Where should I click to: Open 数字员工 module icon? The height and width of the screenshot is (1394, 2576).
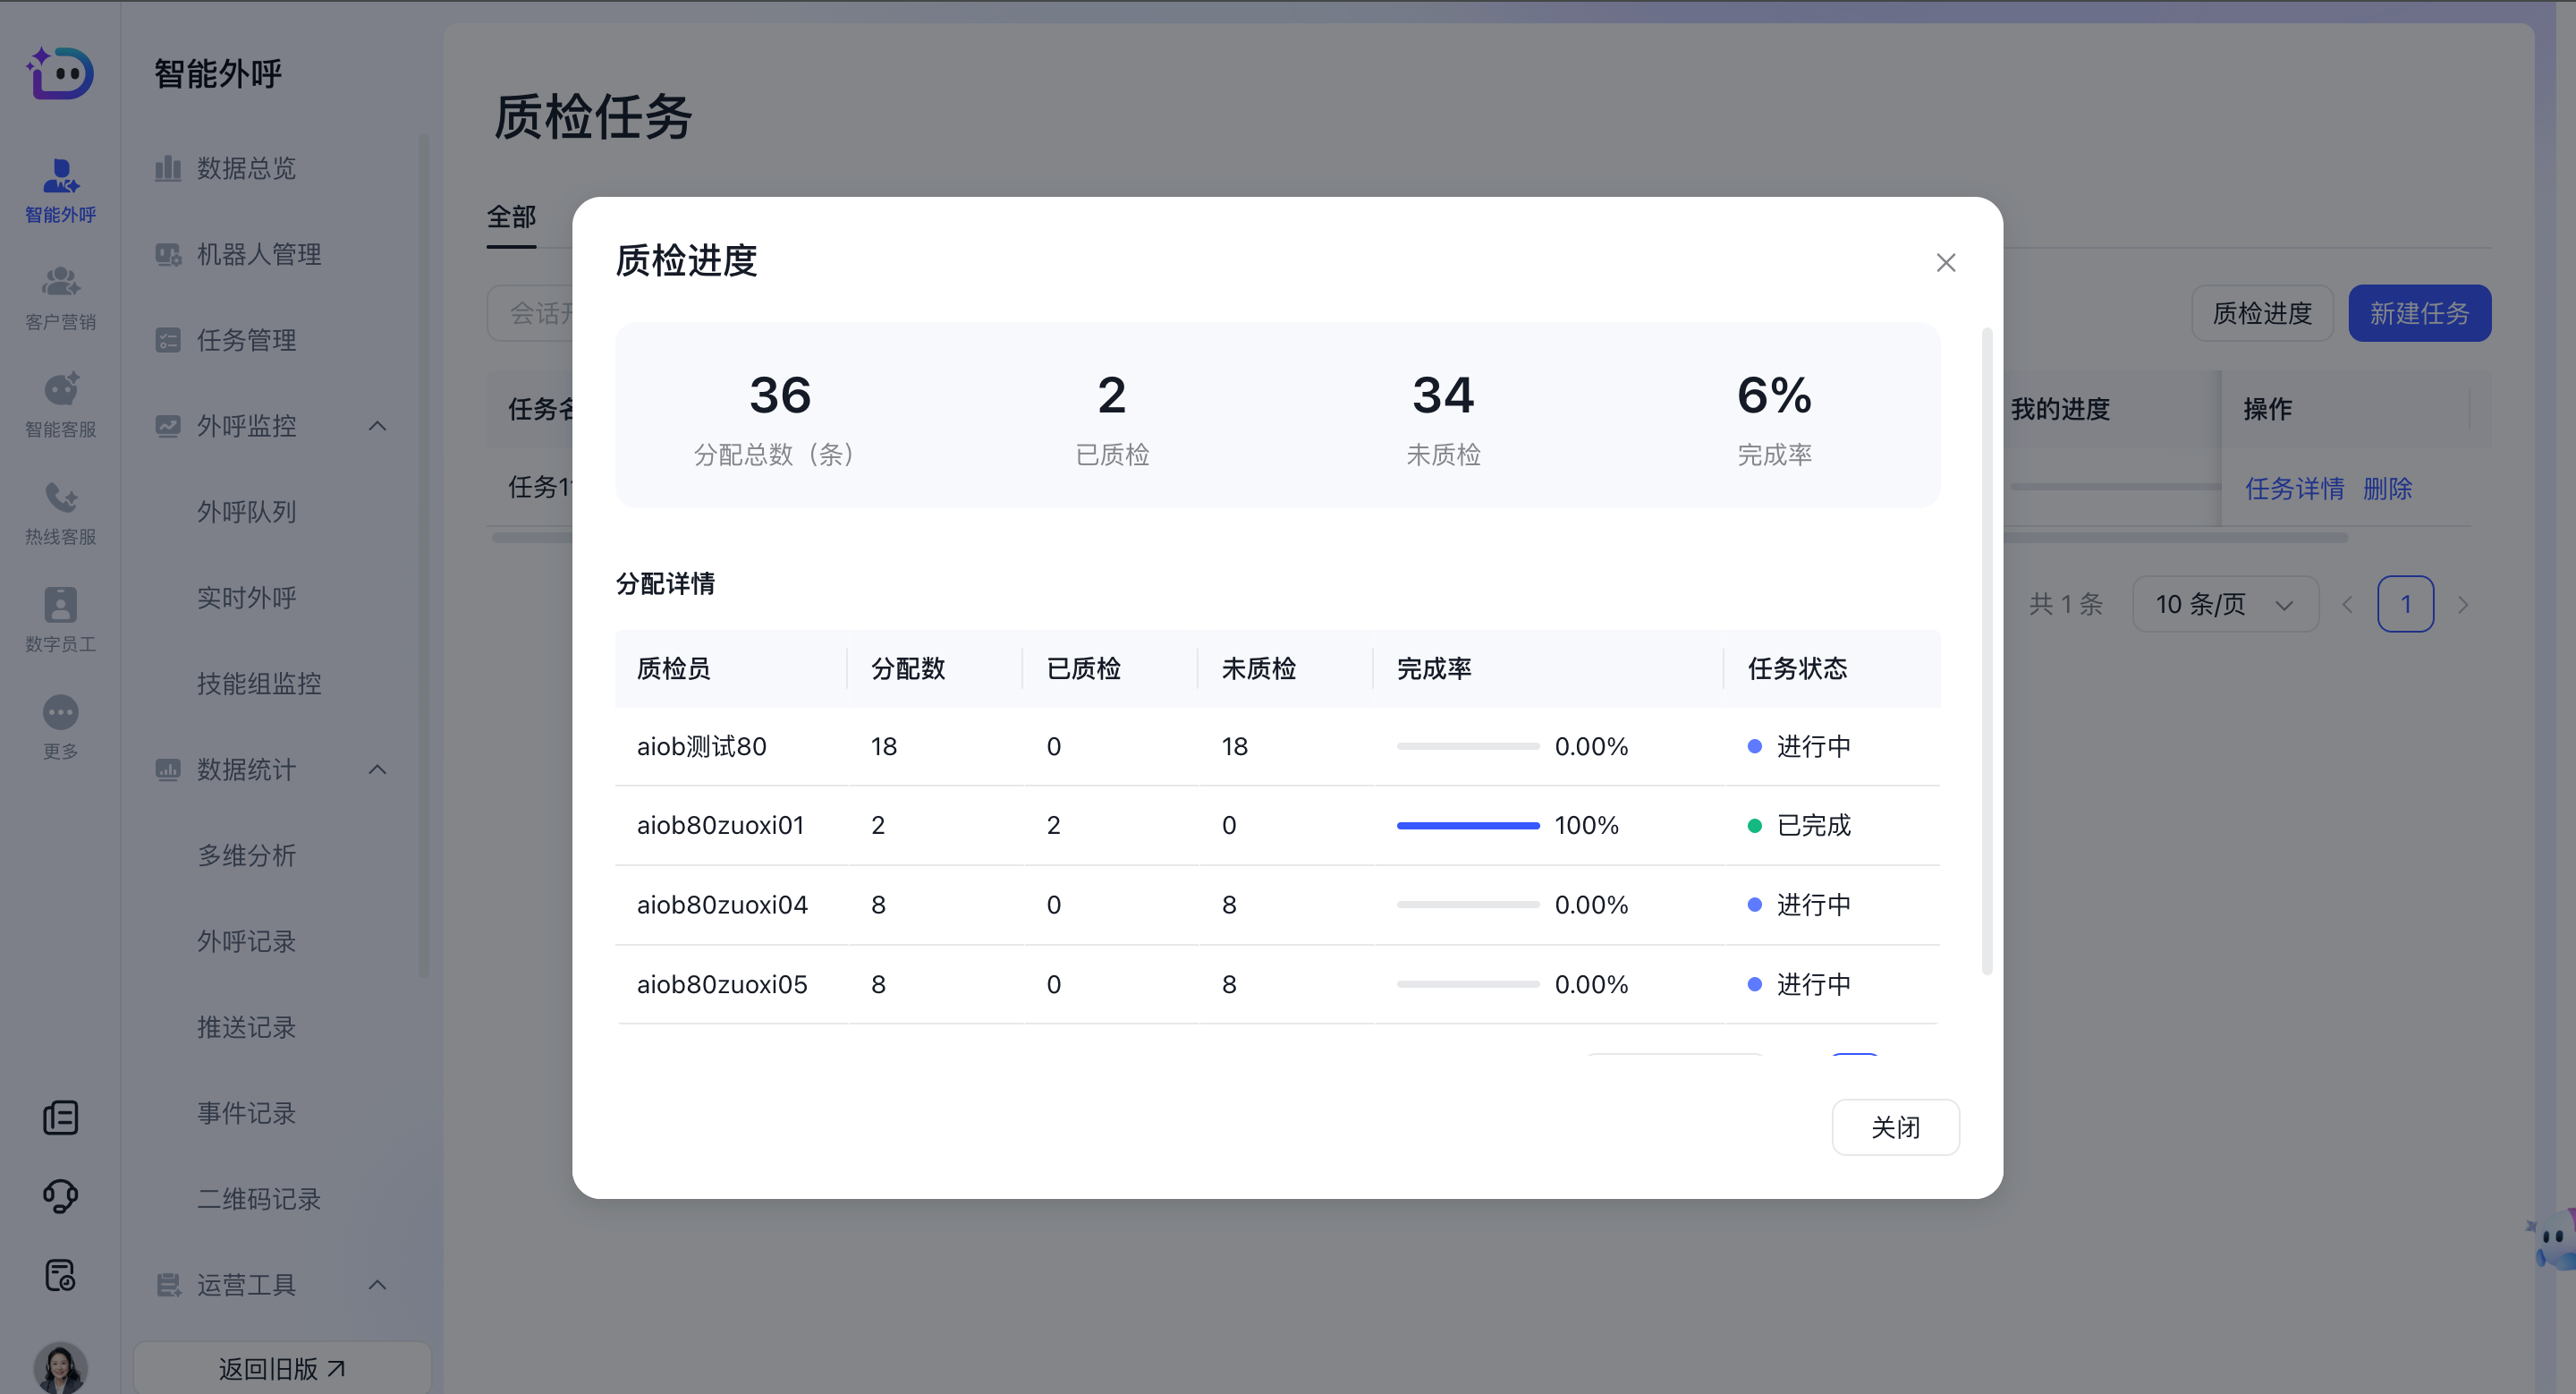(x=60, y=620)
